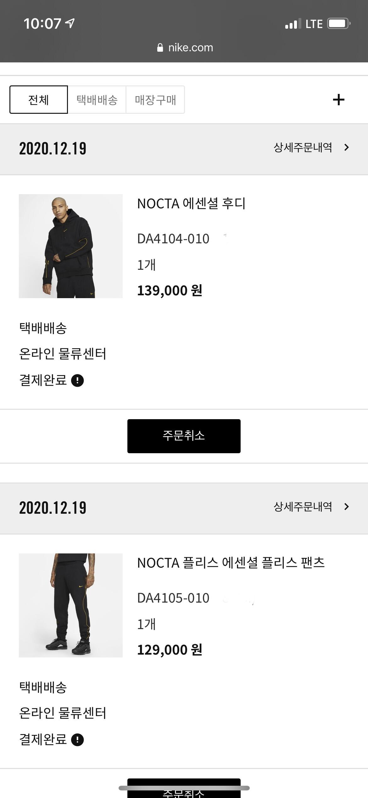Tap the NOCTA 플리스 에센셜 플리스 팬츠 title
368x798 pixels.
(x=231, y=563)
